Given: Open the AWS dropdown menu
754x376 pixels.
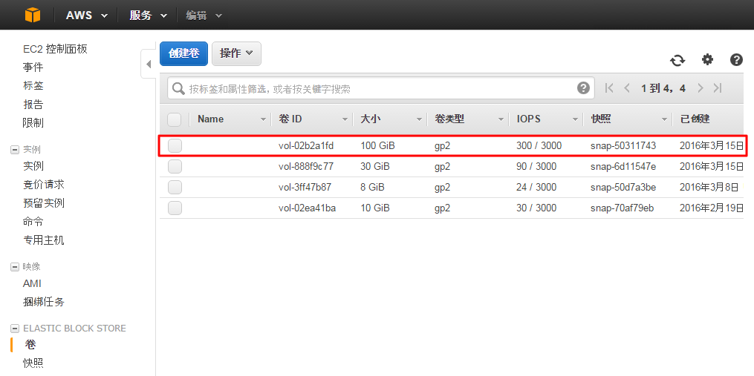Looking at the screenshot, I should 87,15.
